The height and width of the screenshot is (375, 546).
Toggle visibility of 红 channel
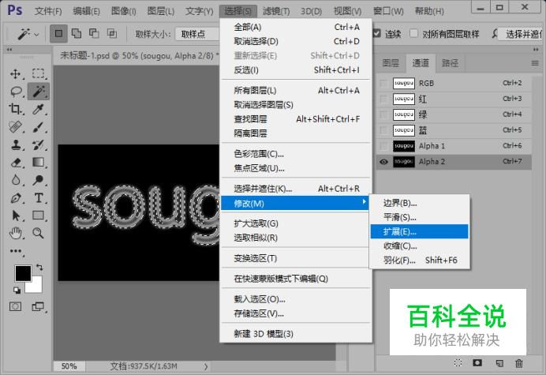coord(383,99)
